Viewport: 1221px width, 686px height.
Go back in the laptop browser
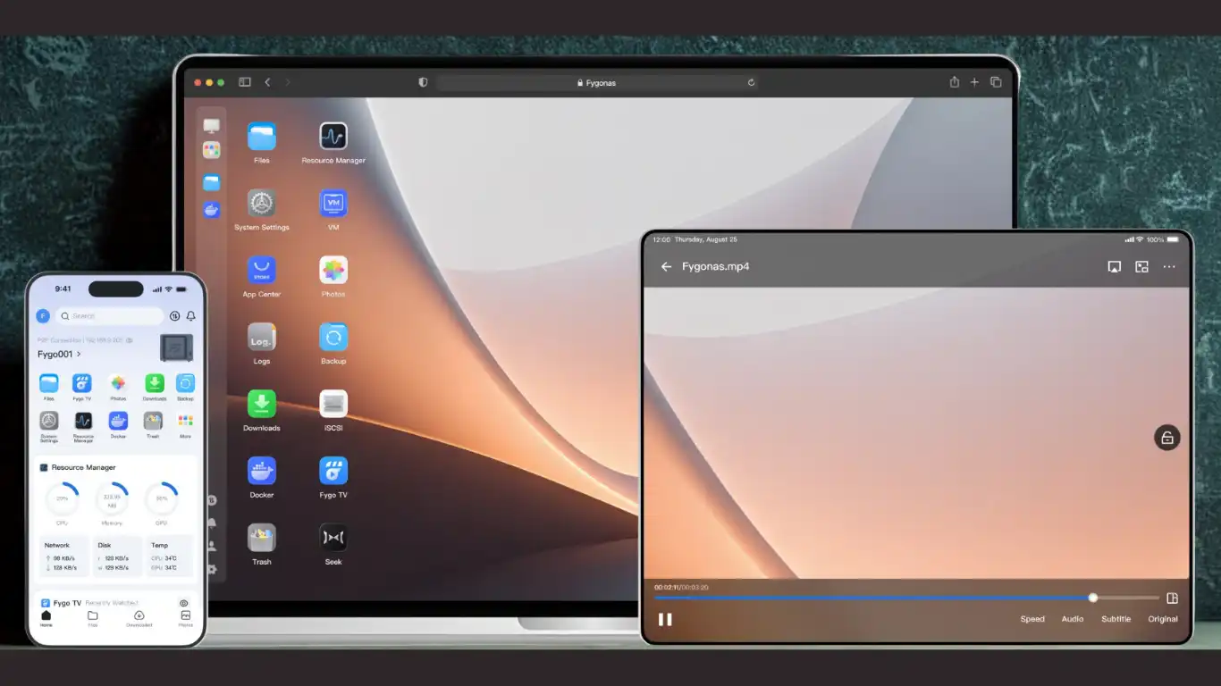267,82
